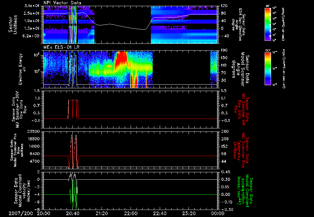The image size is (314, 217).
Task: Click the "-6" velocity tick value
Action: 38,202
